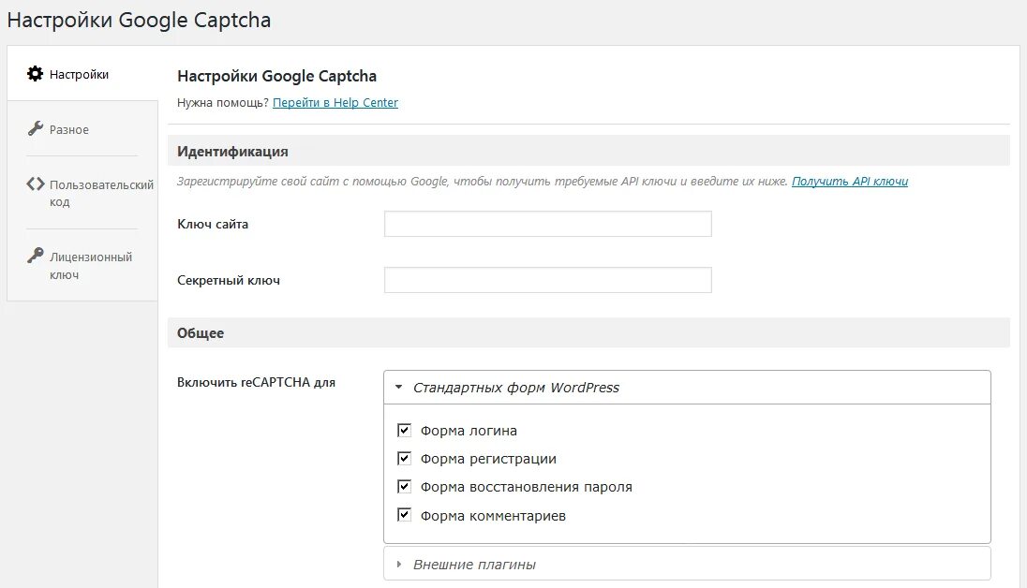This screenshot has height=588, width=1027.
Task: Go to the Лицензионный ключ tab
Action: click(91, 266)
